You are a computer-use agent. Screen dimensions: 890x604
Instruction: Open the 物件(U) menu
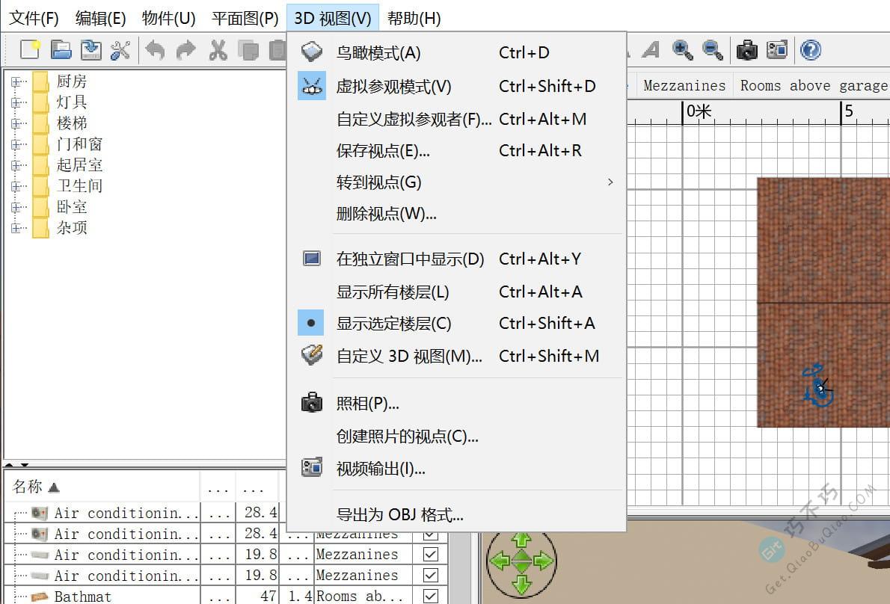pyautogui.click(x=168, y=18)
